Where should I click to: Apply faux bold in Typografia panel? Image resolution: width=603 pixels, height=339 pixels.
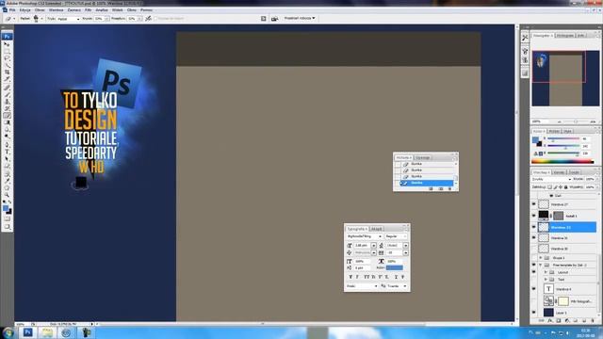350,277
